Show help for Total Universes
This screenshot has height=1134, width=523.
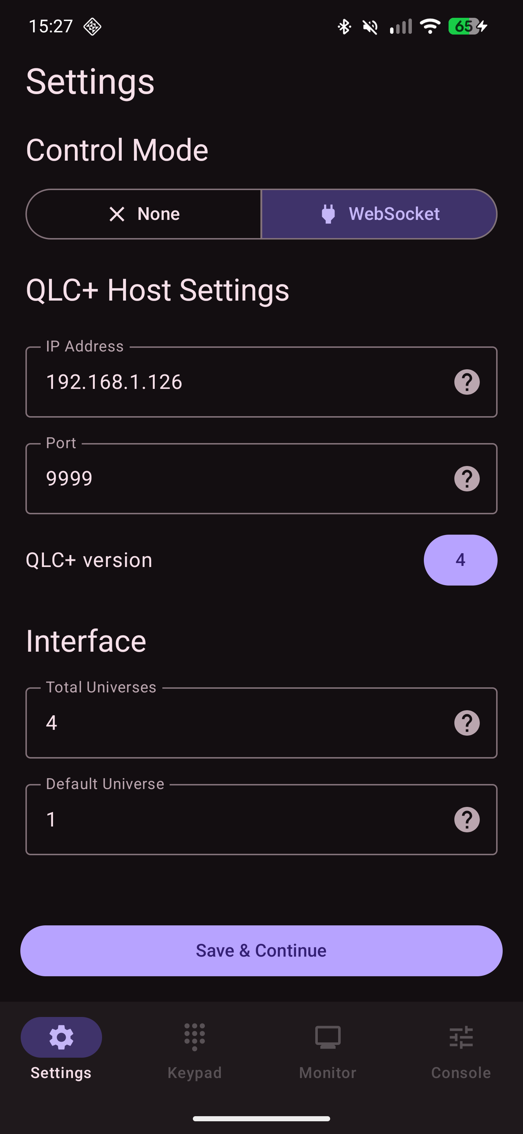coord(467,723)
